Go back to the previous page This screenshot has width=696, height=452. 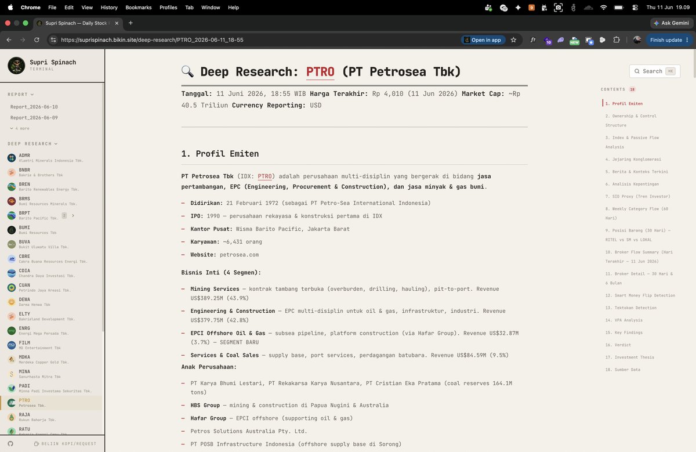coord(9,40)
